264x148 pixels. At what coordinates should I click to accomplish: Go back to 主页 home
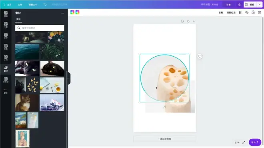8,4
